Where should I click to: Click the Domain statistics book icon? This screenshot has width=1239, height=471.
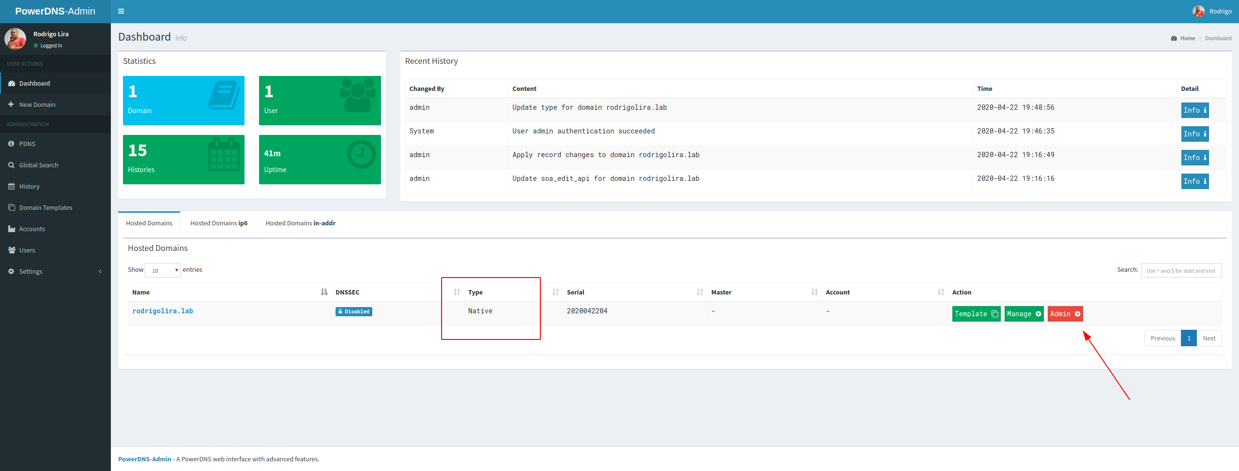pos(224,95)
